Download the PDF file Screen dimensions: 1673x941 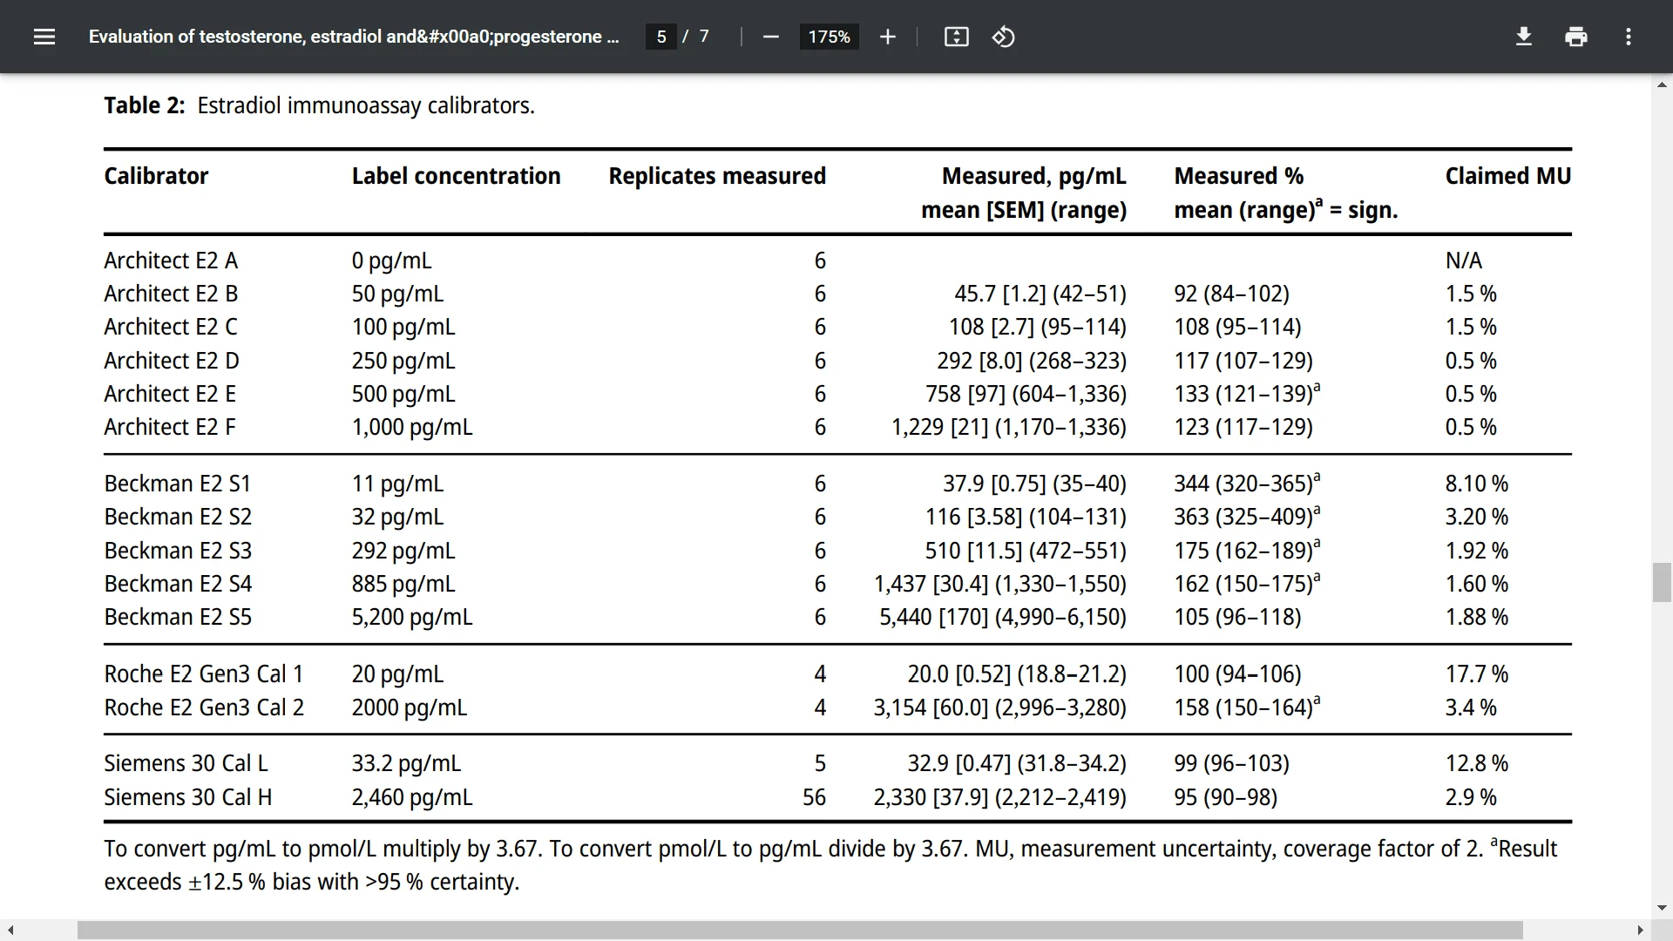click(1524, 37)
